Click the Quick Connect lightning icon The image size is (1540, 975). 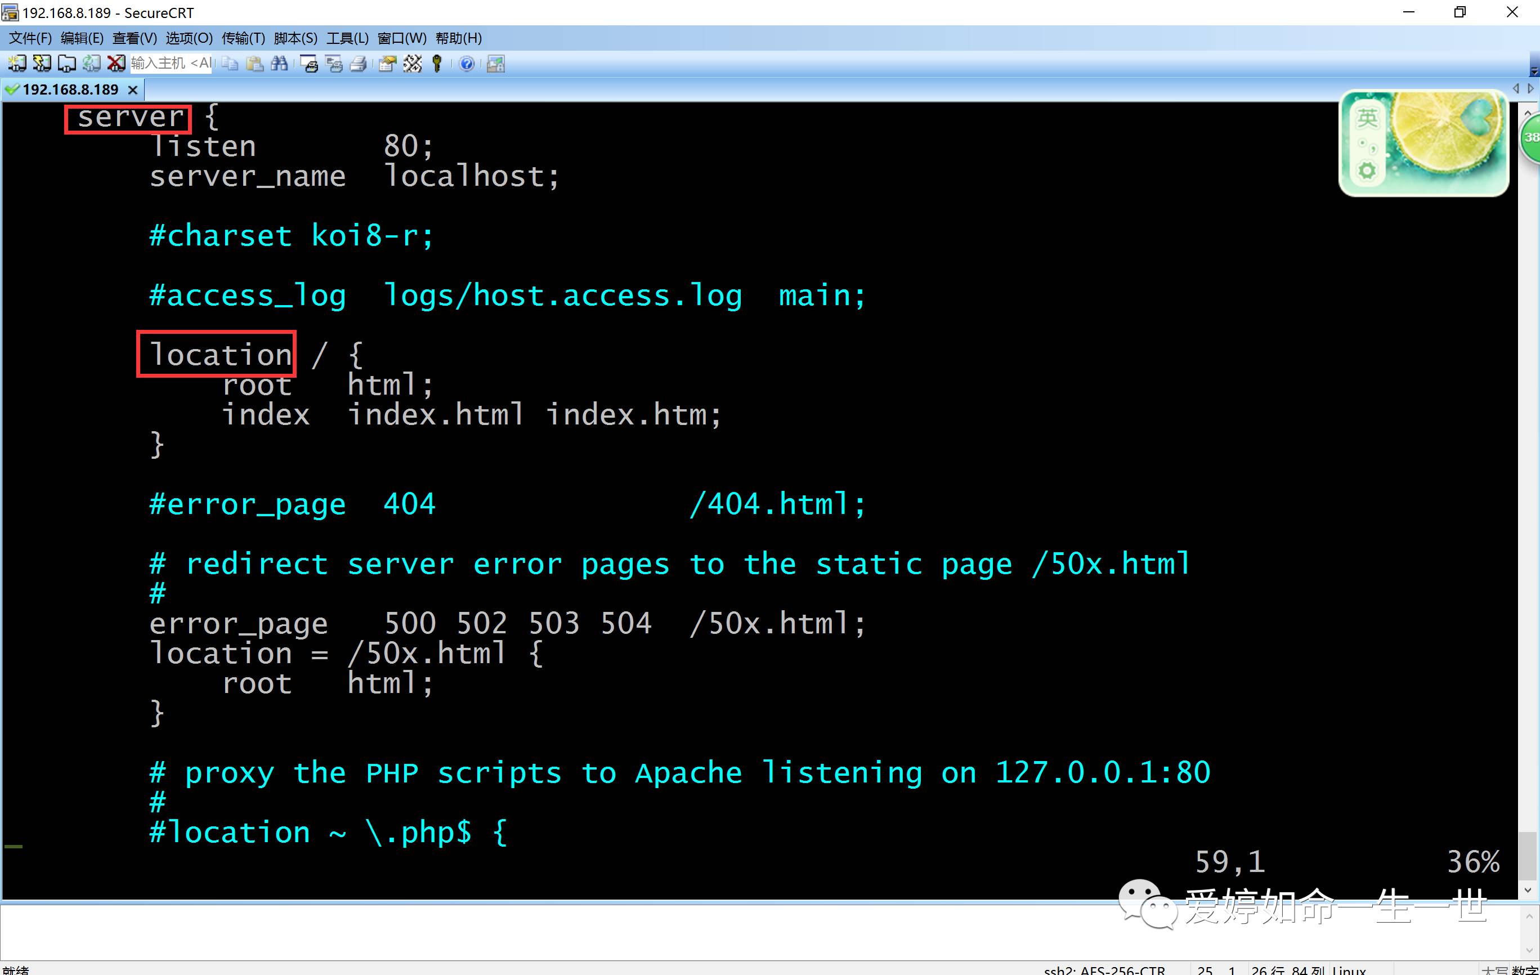pyautogui.click(x=42, y=64)
